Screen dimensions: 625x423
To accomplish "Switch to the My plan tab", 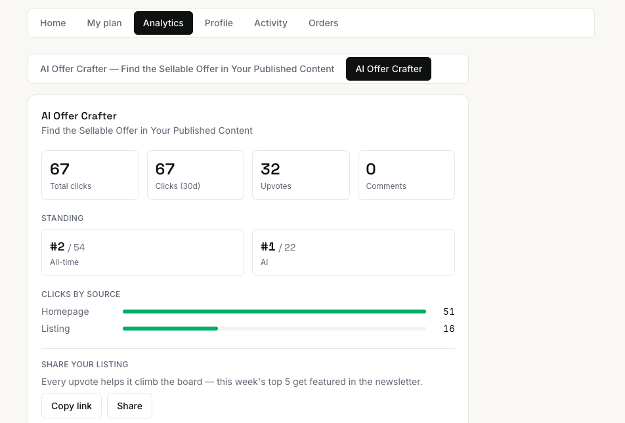I will [104, 23].
